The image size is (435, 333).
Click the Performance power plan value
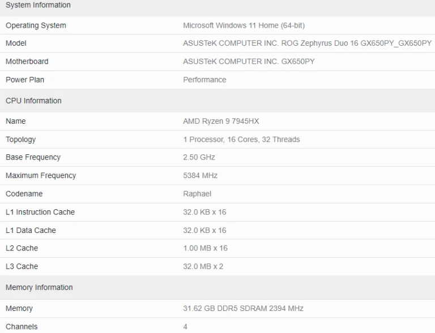204,80
